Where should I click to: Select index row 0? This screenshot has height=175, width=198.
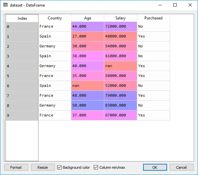coord(22,27)
